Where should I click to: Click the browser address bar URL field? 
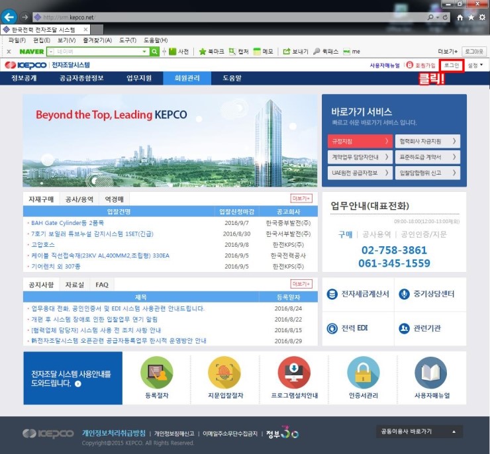point(228,17)
